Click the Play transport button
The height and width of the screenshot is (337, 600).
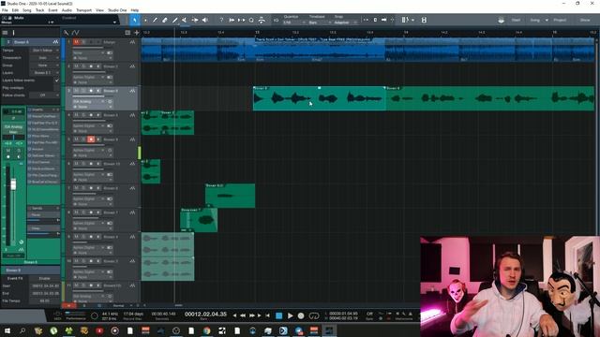[290, 315]
